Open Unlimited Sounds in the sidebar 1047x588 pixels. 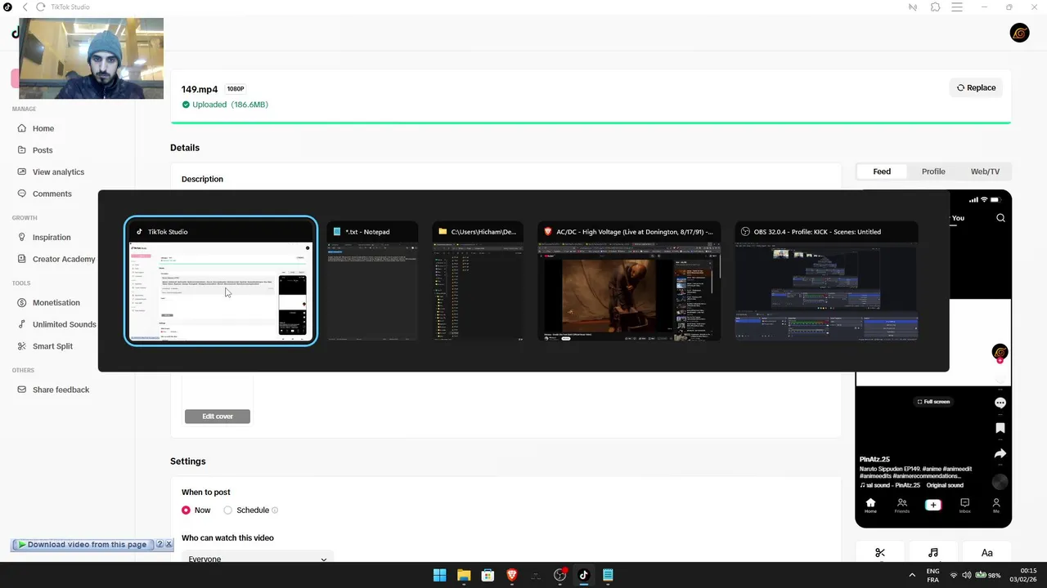(x=64, y=324)
